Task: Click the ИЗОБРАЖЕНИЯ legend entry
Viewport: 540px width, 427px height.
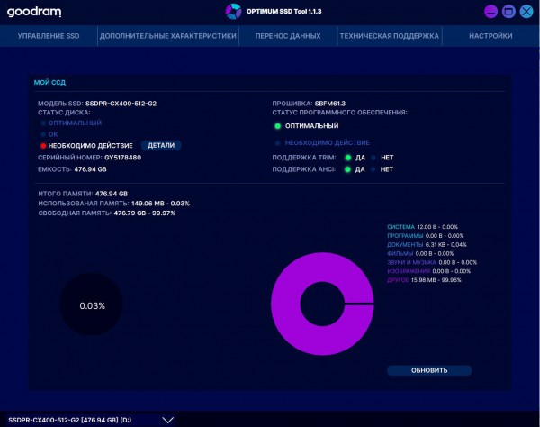Action: point(428,271)
